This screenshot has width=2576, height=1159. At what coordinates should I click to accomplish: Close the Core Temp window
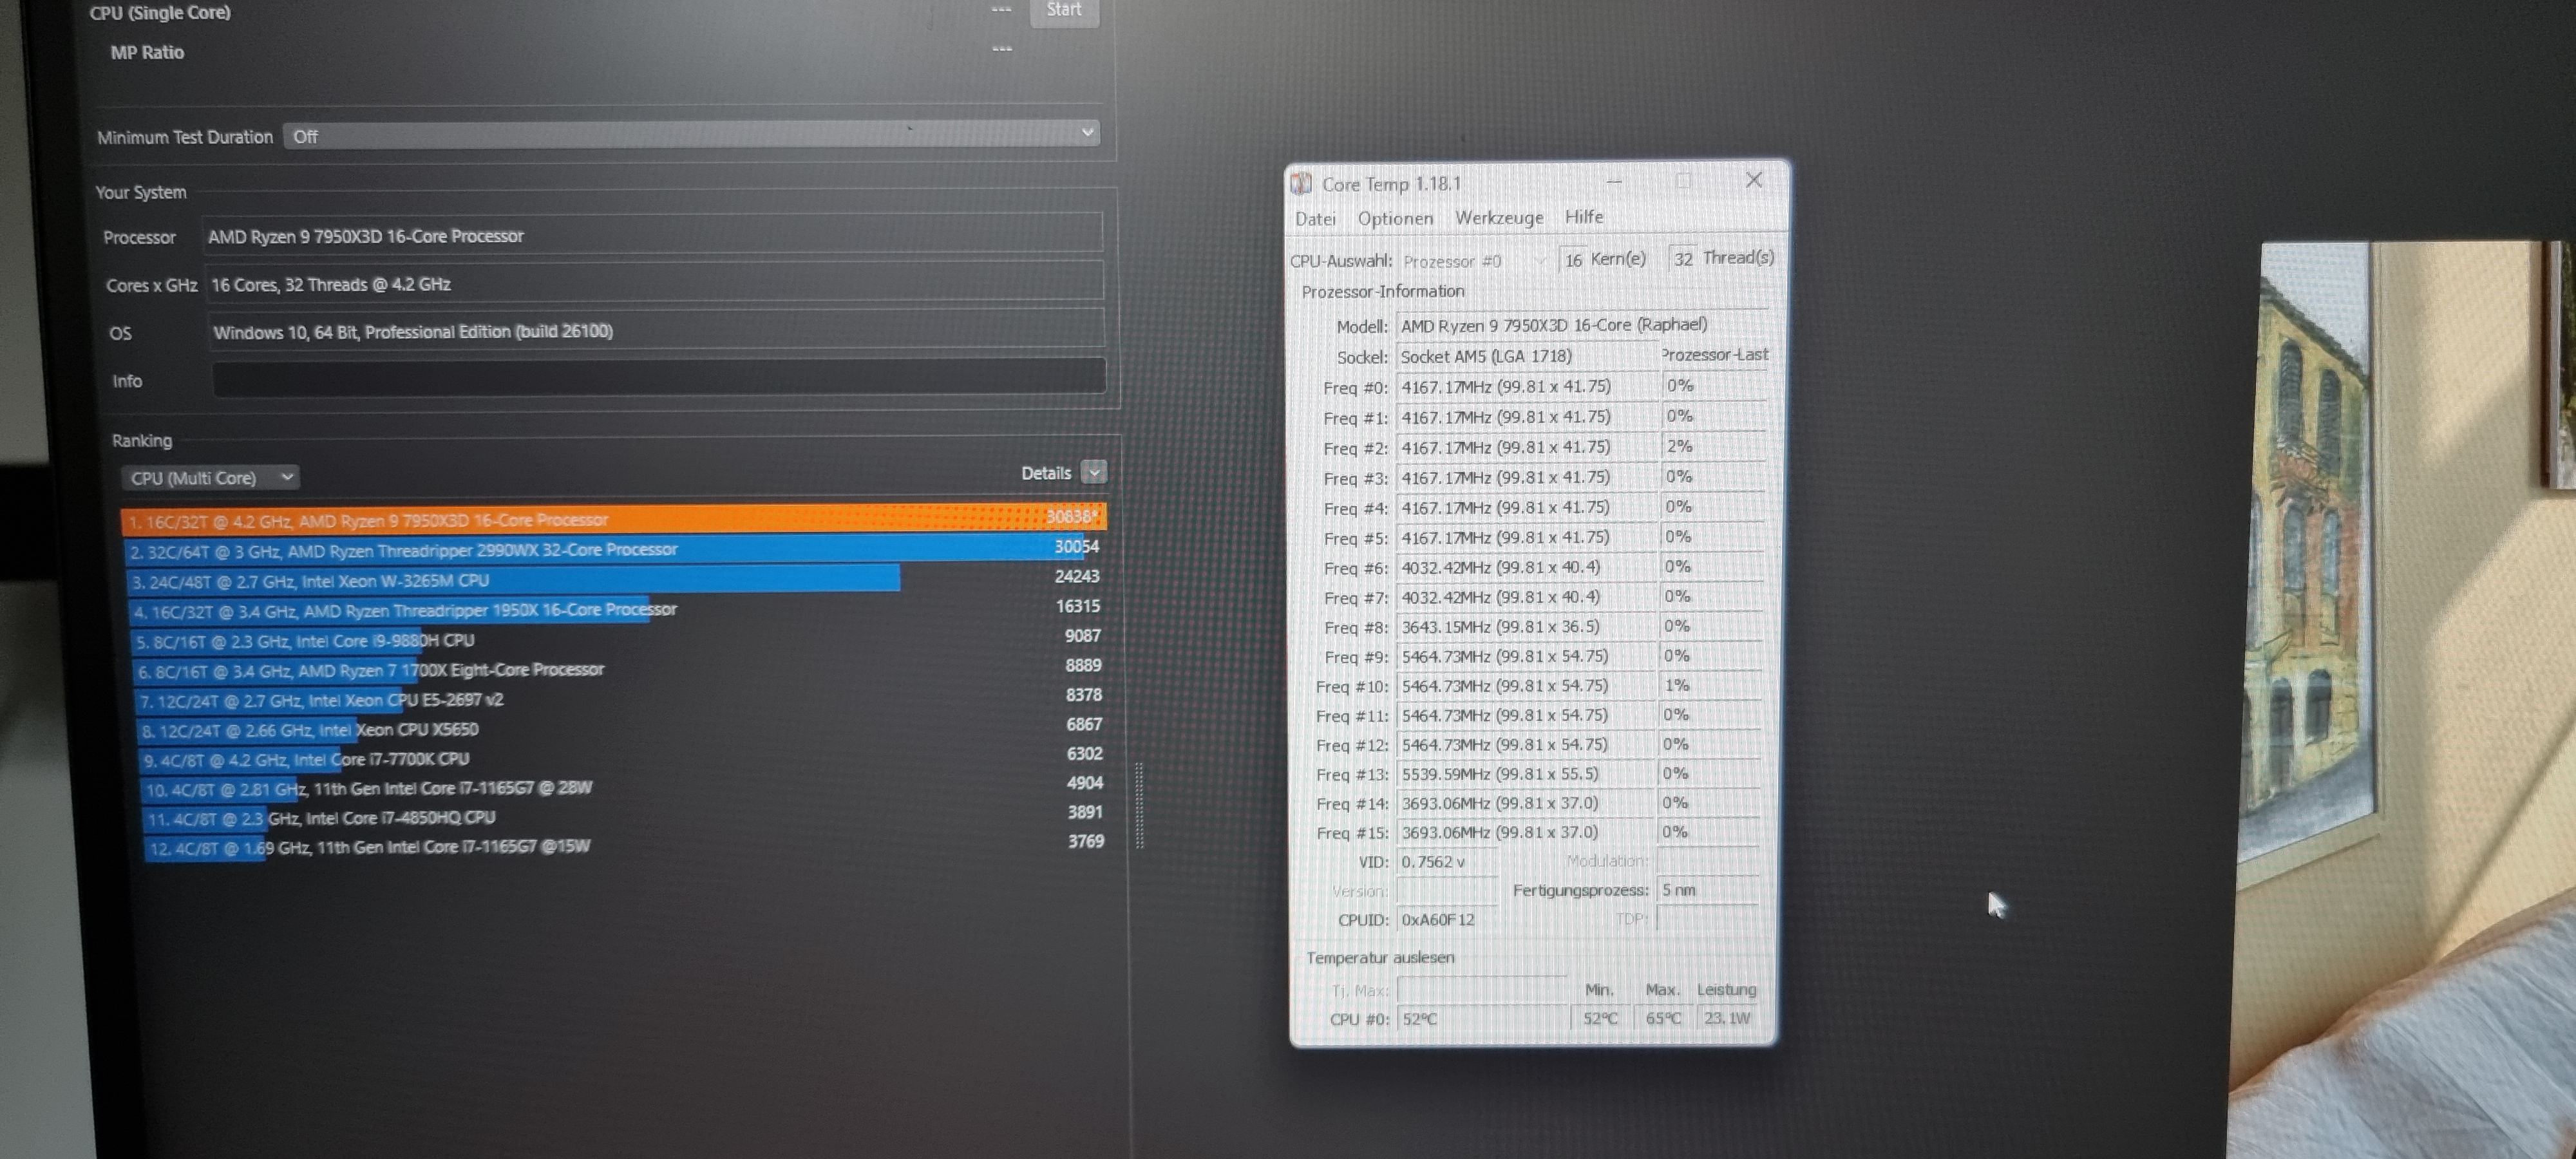pos(1754,180)
